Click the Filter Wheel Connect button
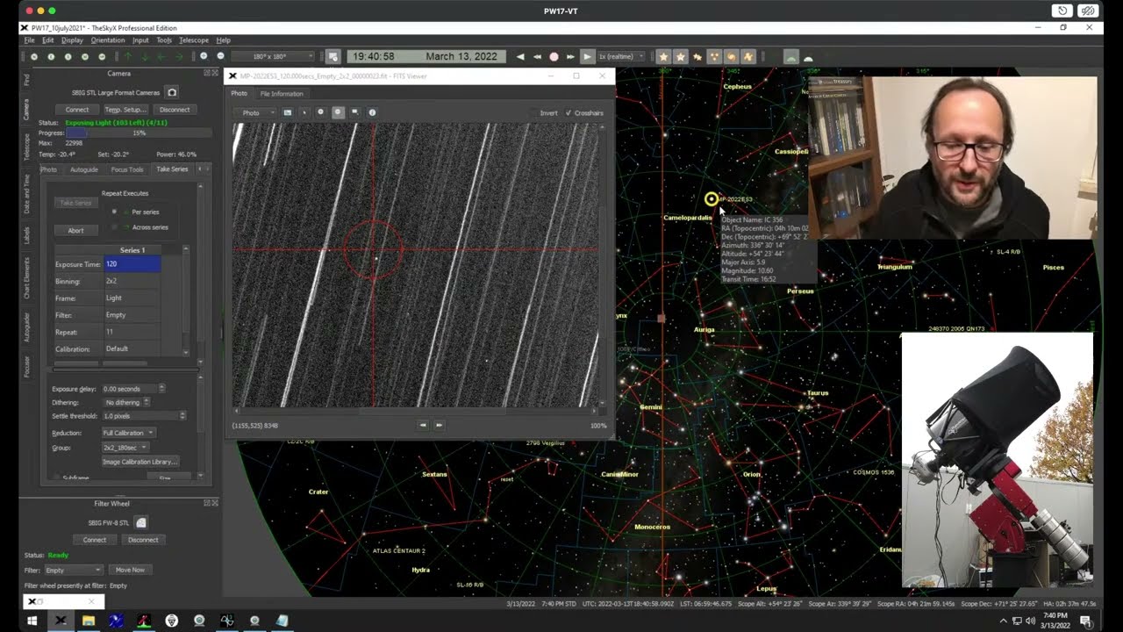 [x=95, y=540]
